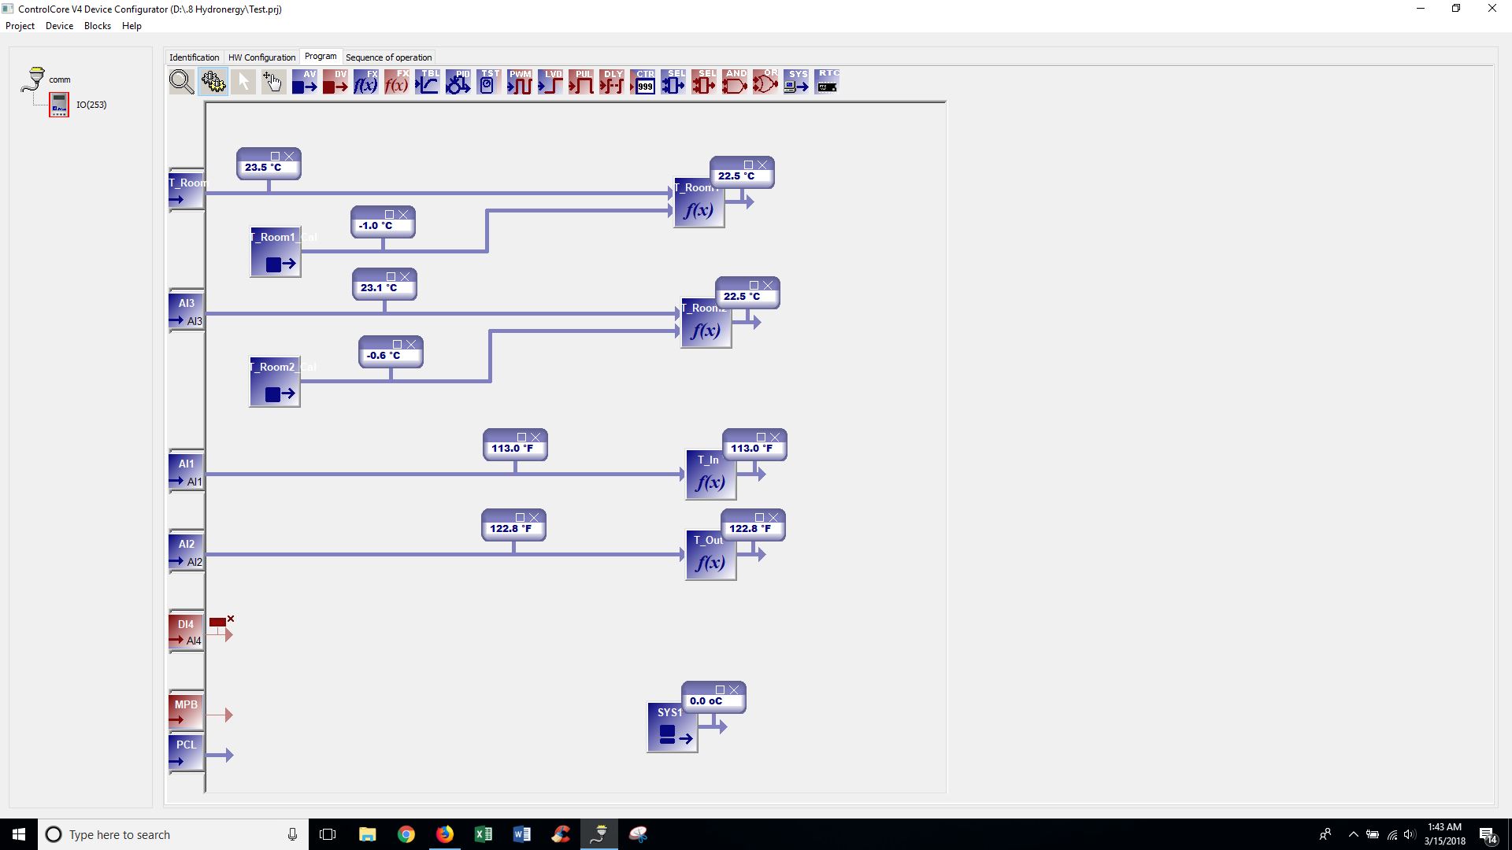Screen dimensions: 1512x850
Task: Click the magnifier zoom tool
Action: pos(181,82)
